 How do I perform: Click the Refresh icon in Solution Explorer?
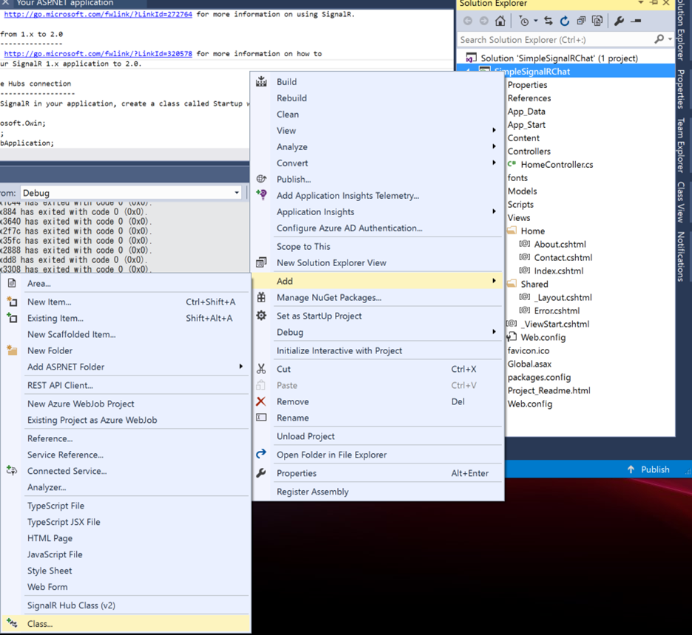coord(564,21)
